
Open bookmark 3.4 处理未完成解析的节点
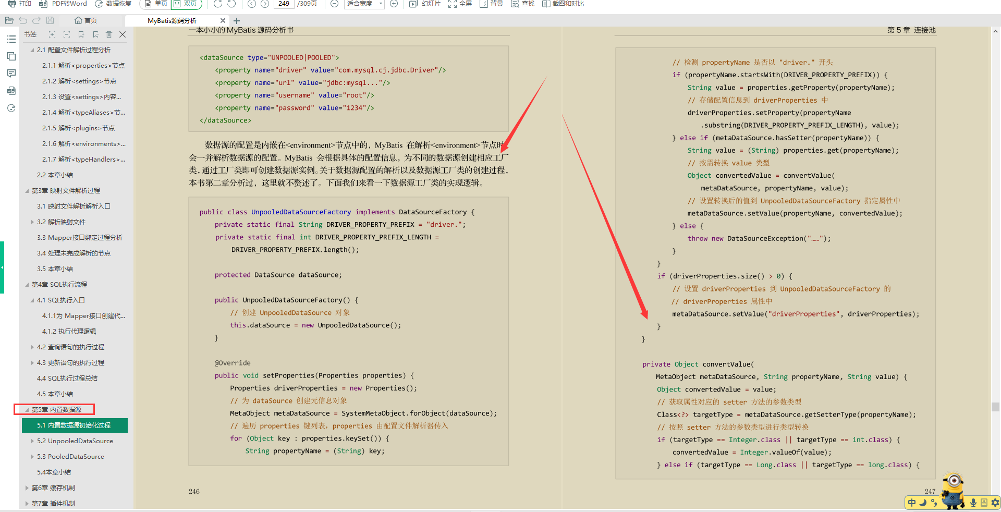pyautogui.click(x=74, y=253)
